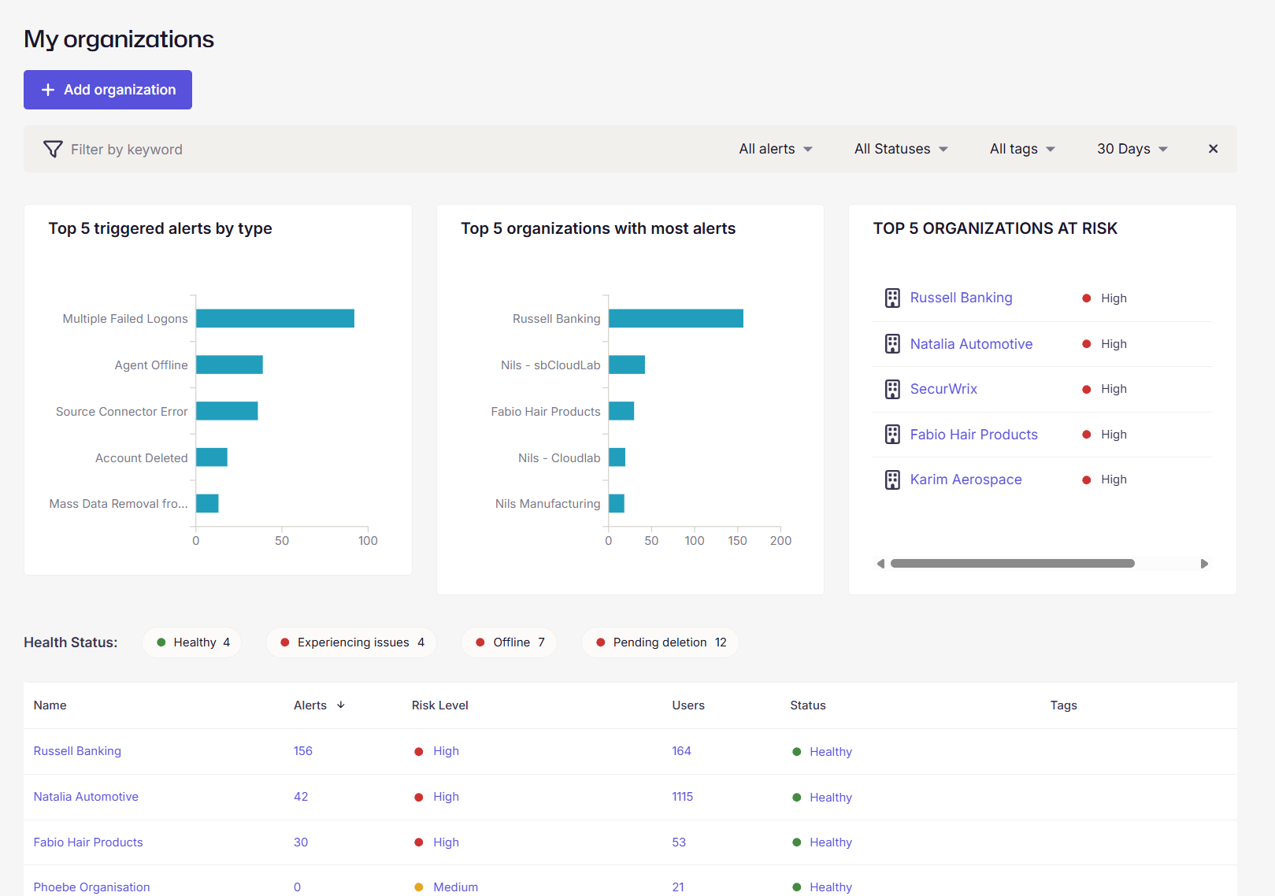Click alerts count 156 for Russell Banking
This screenshot has height=896, width=1275.
pos(303,751)
